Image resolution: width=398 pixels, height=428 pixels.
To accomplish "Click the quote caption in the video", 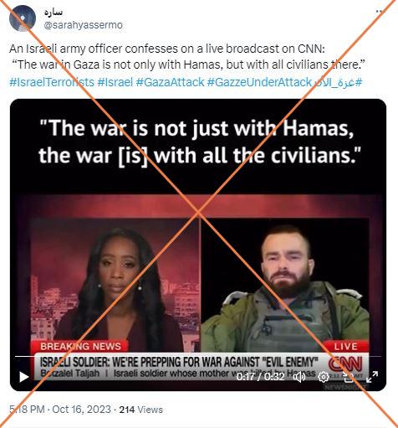I will tap(199, 142).
